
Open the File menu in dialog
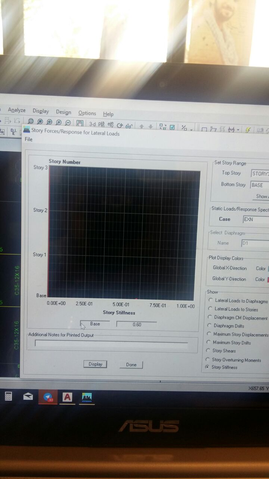coord(28,139)
